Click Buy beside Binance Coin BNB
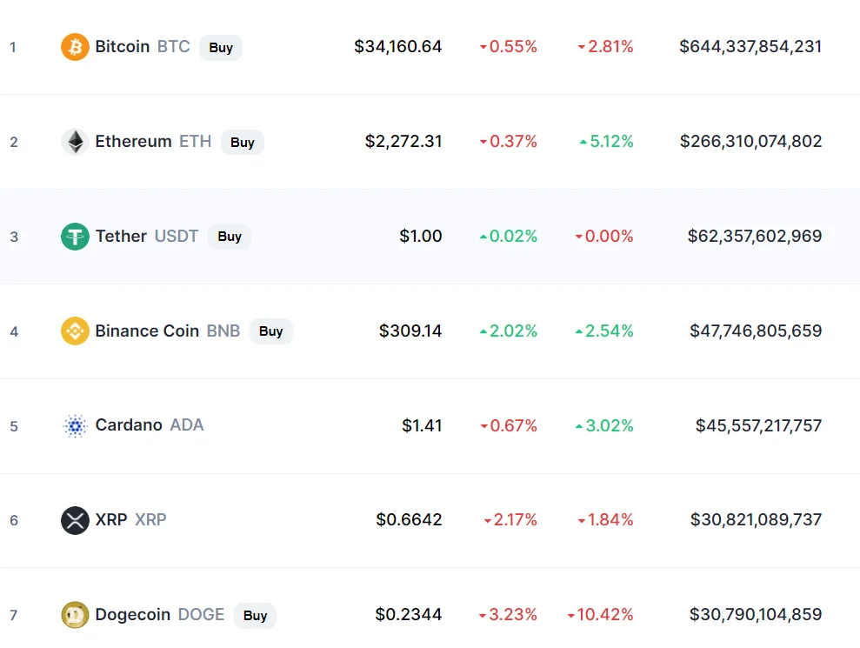 point(271,331)
